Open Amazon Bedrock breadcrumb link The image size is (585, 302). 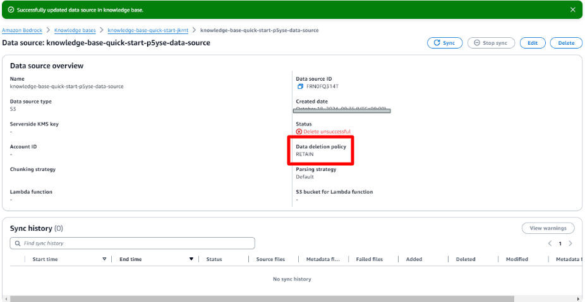tap(22, 30)
